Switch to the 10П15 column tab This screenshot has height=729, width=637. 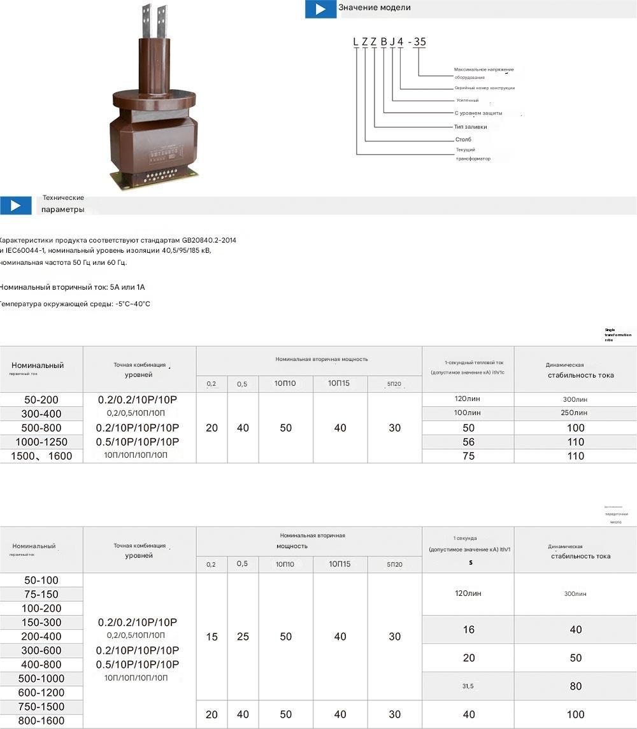[340, 383]
